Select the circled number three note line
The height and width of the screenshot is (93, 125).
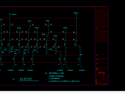[54, 79]
